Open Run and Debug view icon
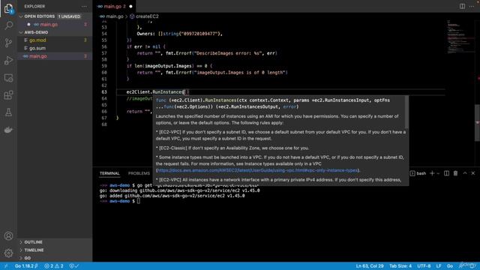Image resolution: width=480 pixels, height=270 pixels. click(8, 60)
